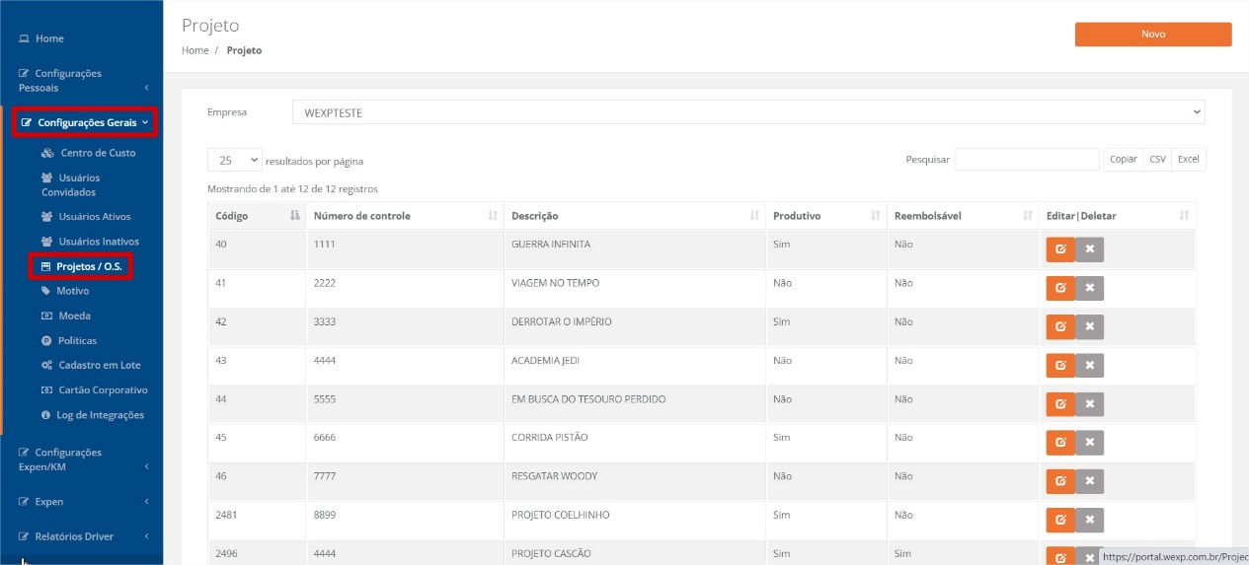Edit the DERROTAR O IMPÉRIO project
Screen dimensions: 1249x565
coord(1059,326)
